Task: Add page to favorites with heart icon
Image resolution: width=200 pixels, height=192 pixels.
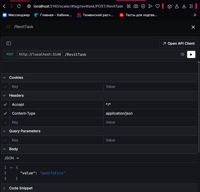Action: tap(157, 6)
